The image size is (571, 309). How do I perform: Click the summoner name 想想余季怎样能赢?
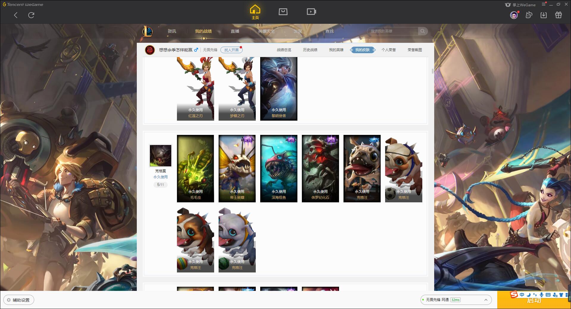point(175,50)
